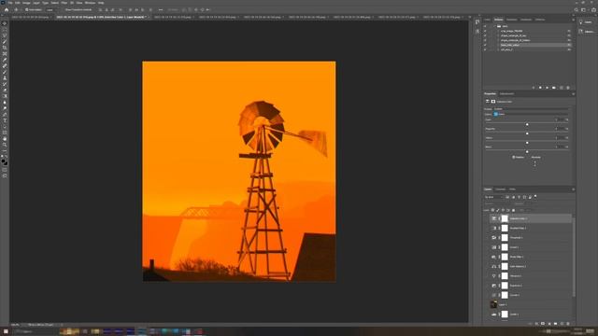The width and height of the screenshot is (598, 336).
Task: Toggle checkmark of the highlighted action row
Action: pyautogui.click(x=485, y=45)
